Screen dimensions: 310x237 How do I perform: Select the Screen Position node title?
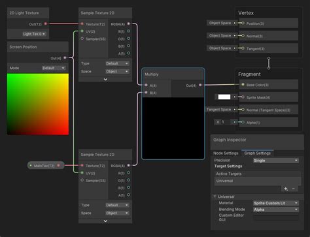coord(23,47)
